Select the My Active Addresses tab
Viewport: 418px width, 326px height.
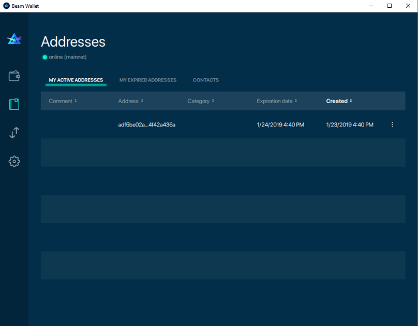tap(76, 80)
